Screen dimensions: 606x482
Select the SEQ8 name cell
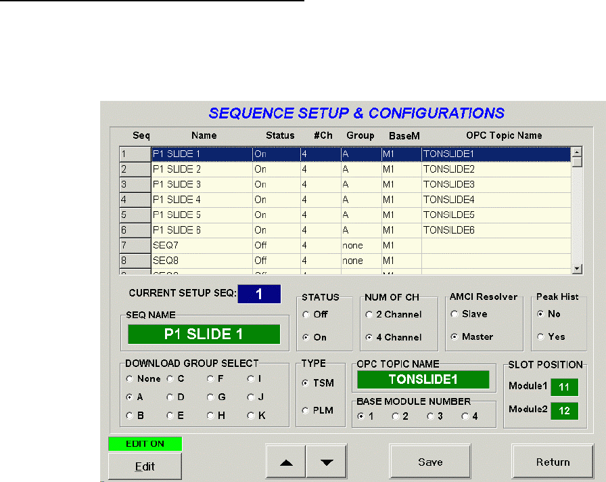[x=202, y=261]
